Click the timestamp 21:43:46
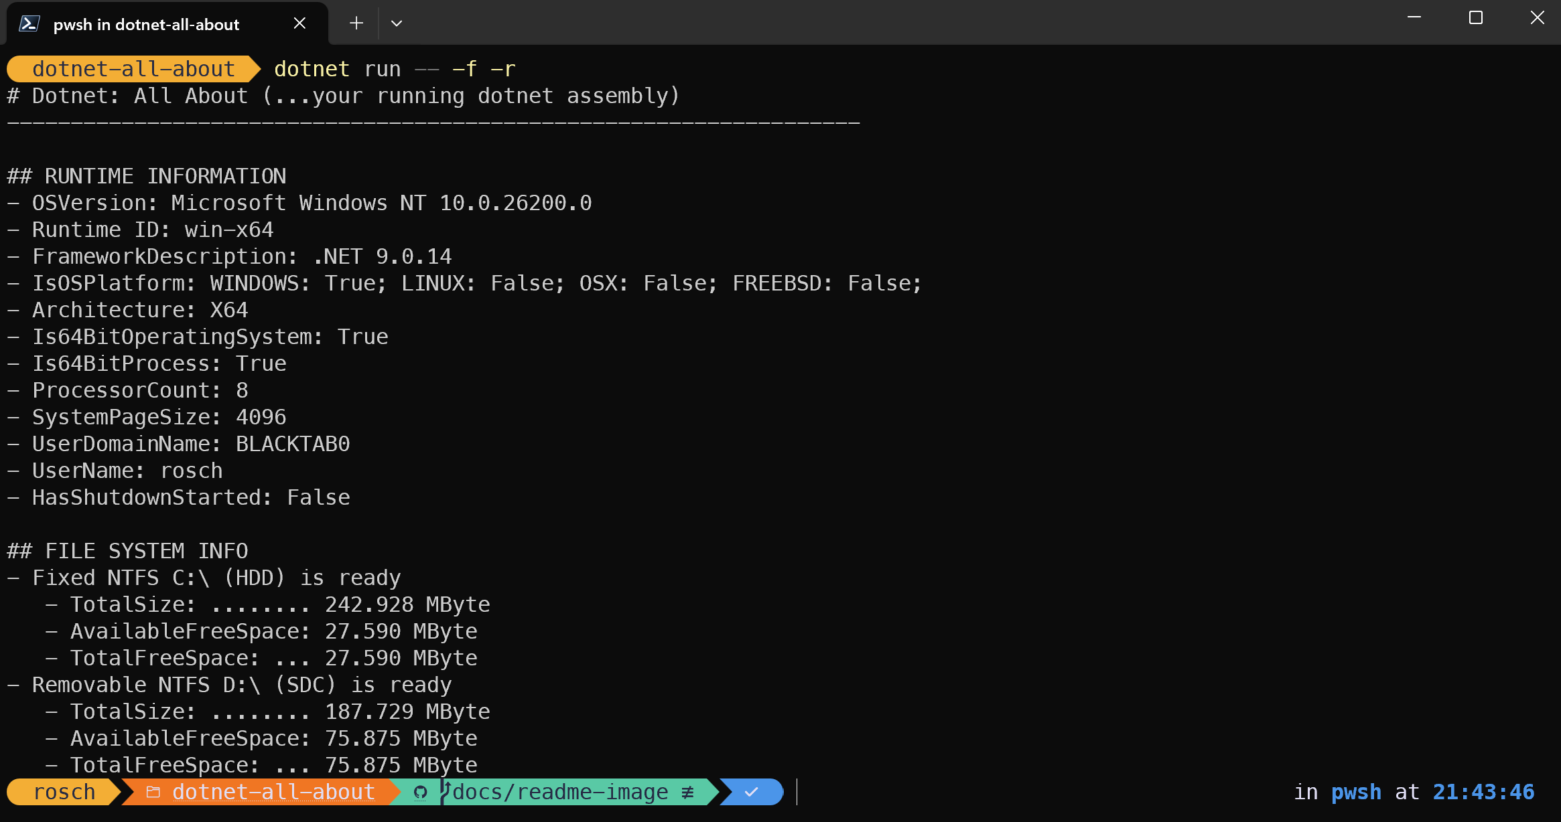 [x=1483, y=792]
